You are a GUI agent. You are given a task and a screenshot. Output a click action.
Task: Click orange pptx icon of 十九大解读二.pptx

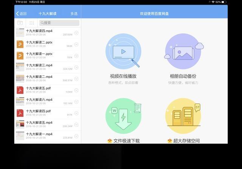pyautogui.click(x=20, y=44)
